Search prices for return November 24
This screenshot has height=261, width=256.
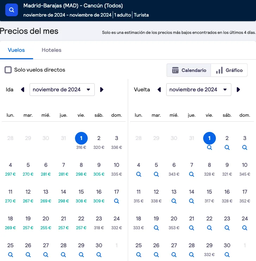click(x=245, y=228)
